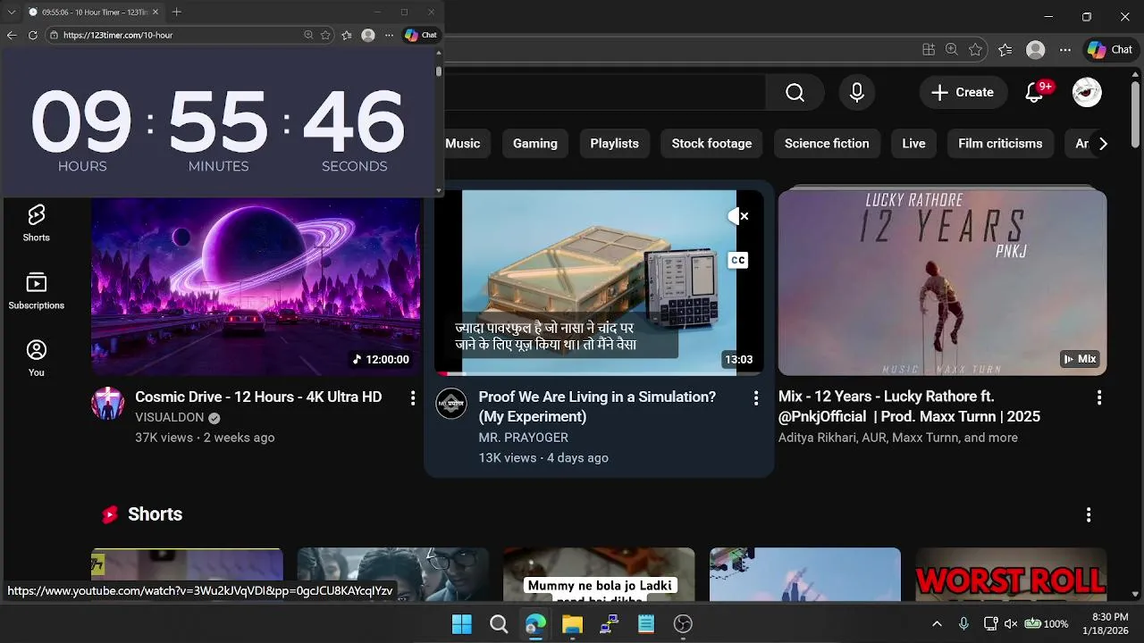This screenshot has height=643, width=1144.
Task: Click YouTube search magnifier button
Action: point(795,92)
